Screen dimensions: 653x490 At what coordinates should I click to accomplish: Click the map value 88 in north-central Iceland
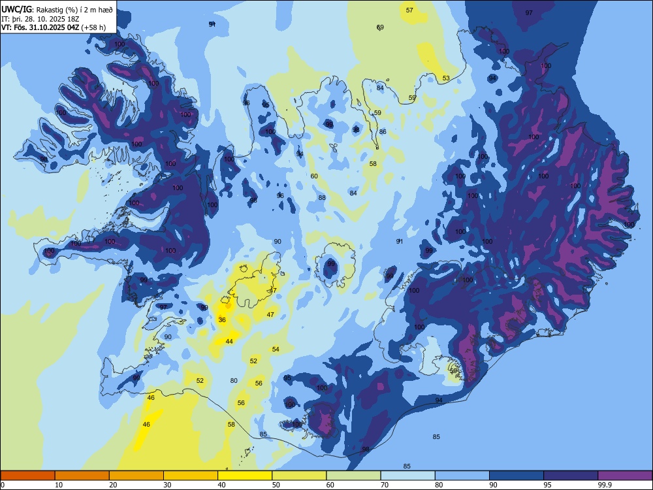(x=322, y=197)
